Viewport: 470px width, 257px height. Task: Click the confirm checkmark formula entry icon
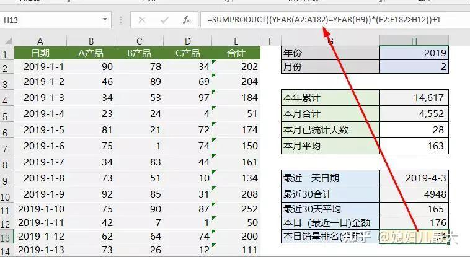[164, 20]
